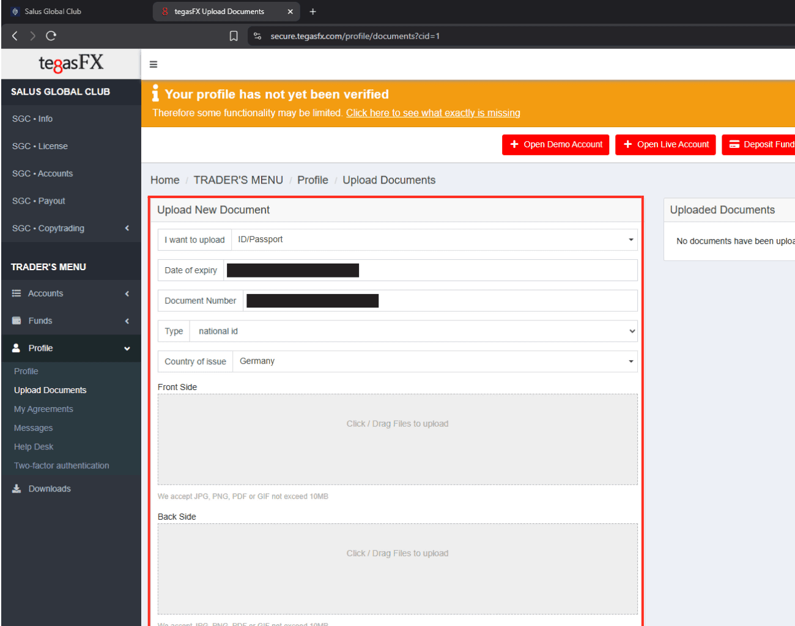Click the Deposit Funds button
The height and width of the screenshot is (626, 795).
759,145
